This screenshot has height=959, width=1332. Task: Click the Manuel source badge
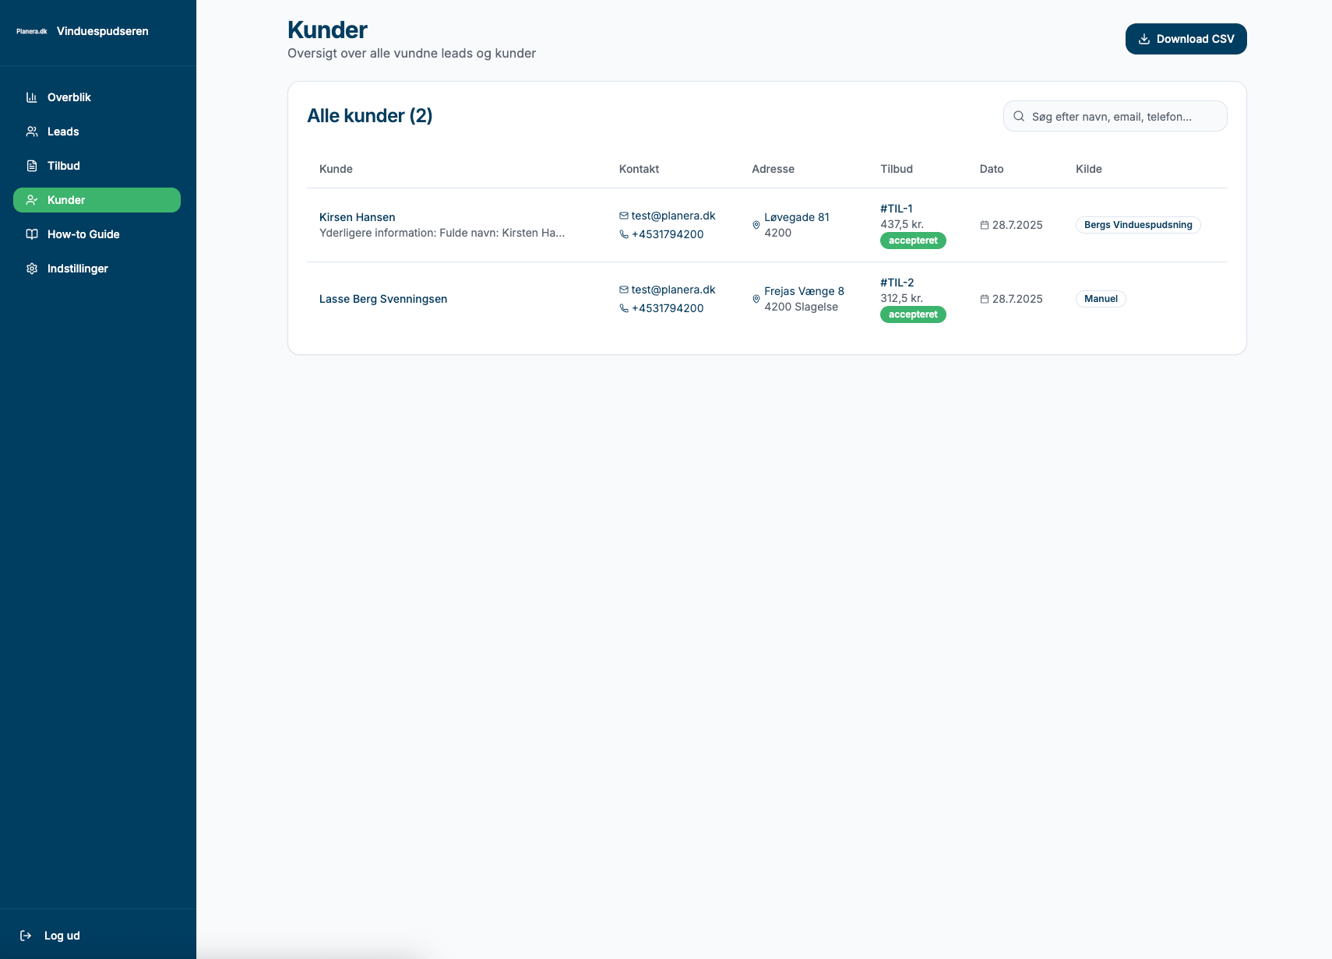pyautogui.click(x=1101, y=299)
